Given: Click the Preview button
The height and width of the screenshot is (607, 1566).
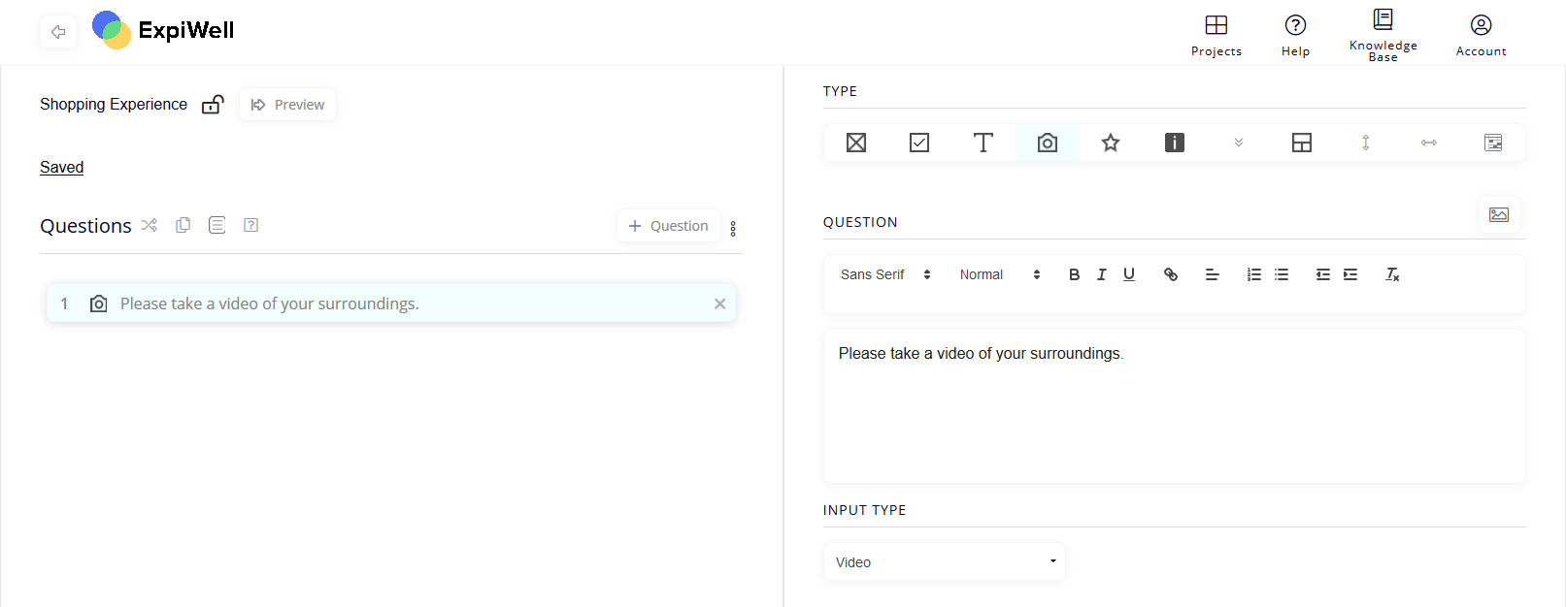Looking at the screenshot, I should click(x=287, y=105).
